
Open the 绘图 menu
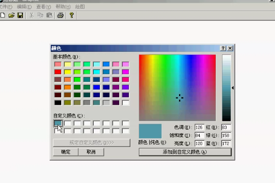click(x=80, y=7)
